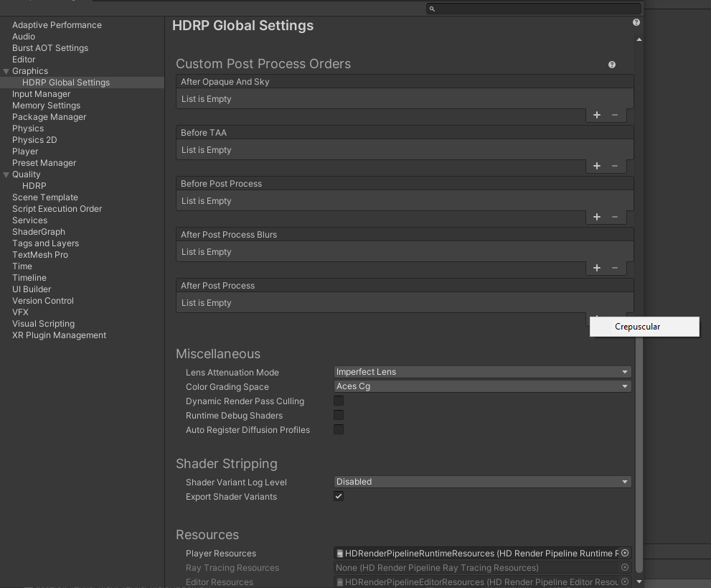Select Input Manager in the settings sidebar
This screenshot has width=711, height=588.
coord(41,93)
